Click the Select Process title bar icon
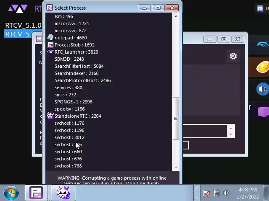The height and width of the screenshot is (201, 269). tap(50, 8)
